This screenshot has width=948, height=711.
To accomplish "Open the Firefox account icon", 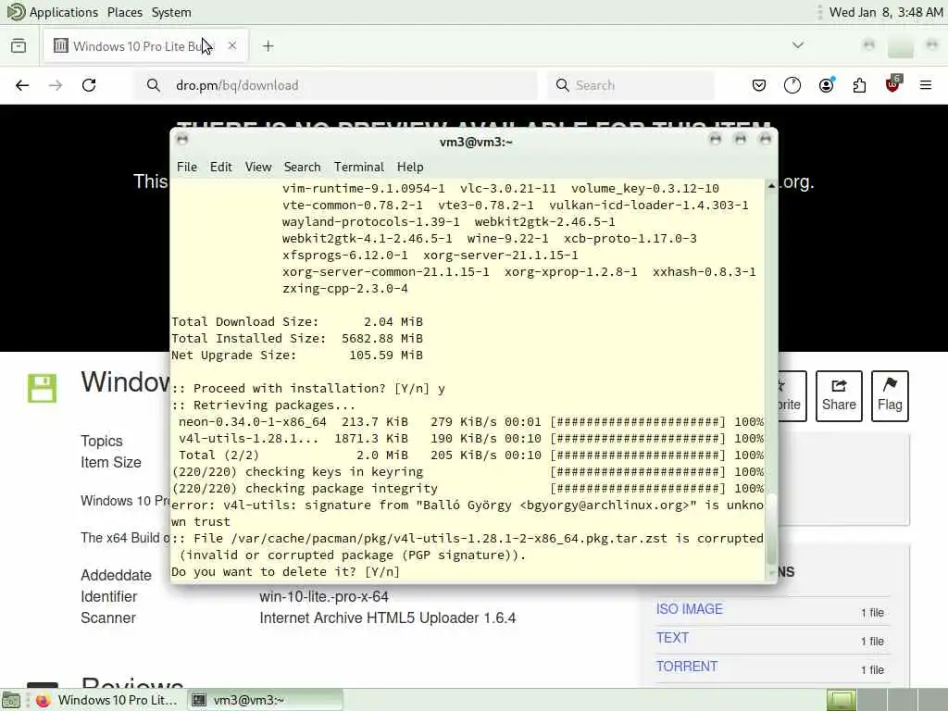I will (826, 85).
